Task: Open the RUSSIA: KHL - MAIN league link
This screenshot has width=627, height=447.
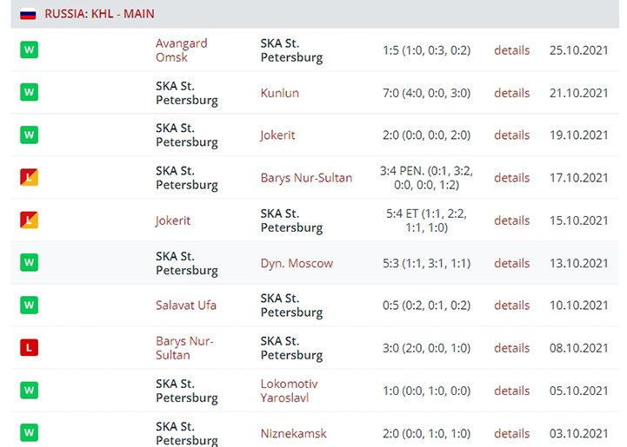Action: [99, 14]
